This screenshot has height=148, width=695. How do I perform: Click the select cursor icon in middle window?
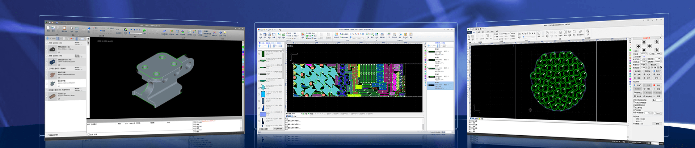(x=260, y=34)
